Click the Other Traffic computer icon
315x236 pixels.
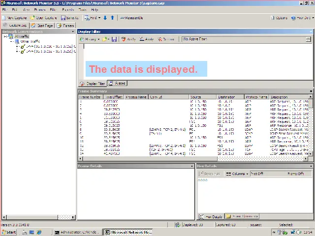pos(17,41)
